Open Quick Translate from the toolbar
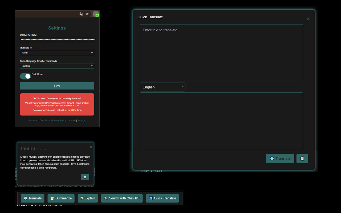 click(x=163, y=198)
